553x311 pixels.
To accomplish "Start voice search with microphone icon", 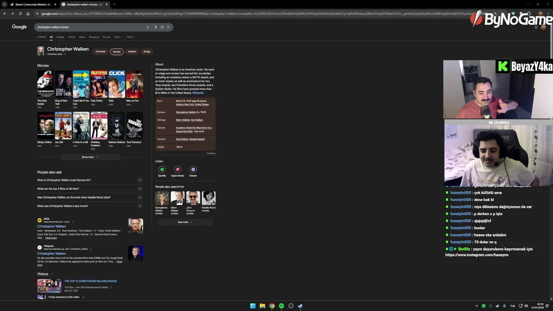I will [156, 27].
